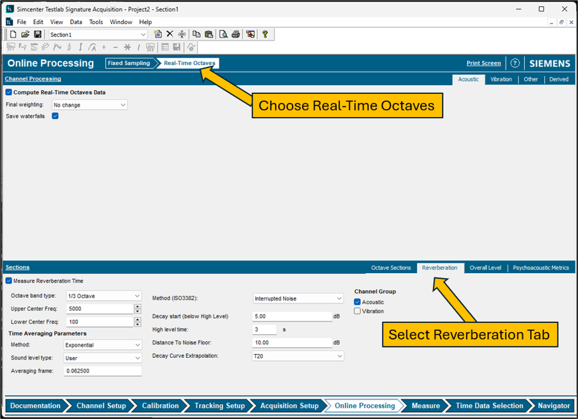Click the Copy icon in toolbar
Image resolution: width=578 pixels, height=419 pixels.
pos(196,34)
